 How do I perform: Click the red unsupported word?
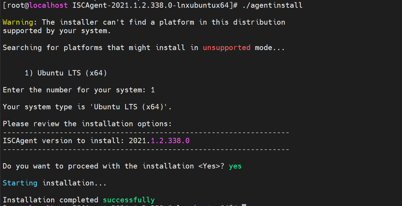pos(226,48)
